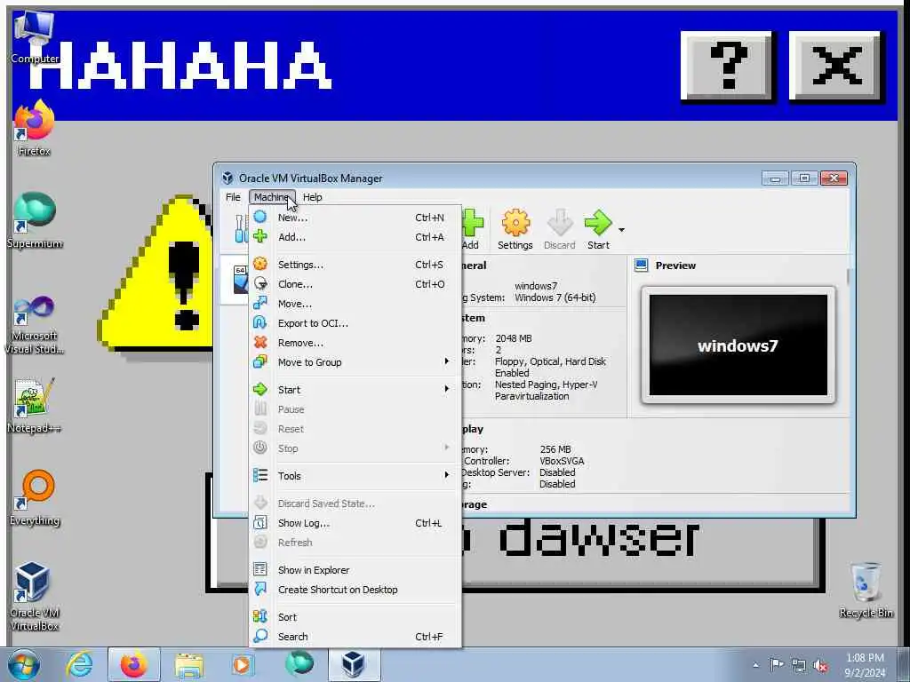The image size is (910, 682).
Task: Click the gear icon beside Settings... menu entry
Action: pos(260,264)
